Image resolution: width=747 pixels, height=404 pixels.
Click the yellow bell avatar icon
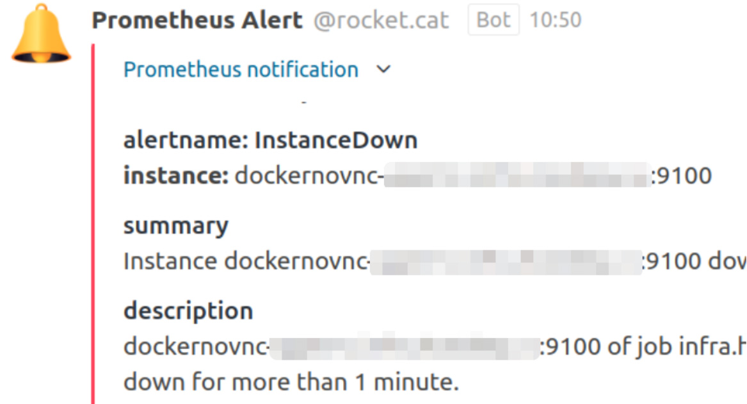tap(41, 35)
